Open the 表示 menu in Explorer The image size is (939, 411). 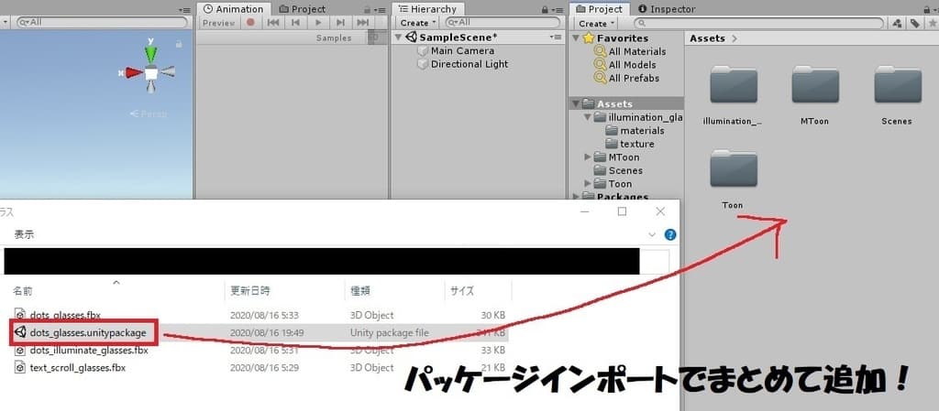point(24,234)
